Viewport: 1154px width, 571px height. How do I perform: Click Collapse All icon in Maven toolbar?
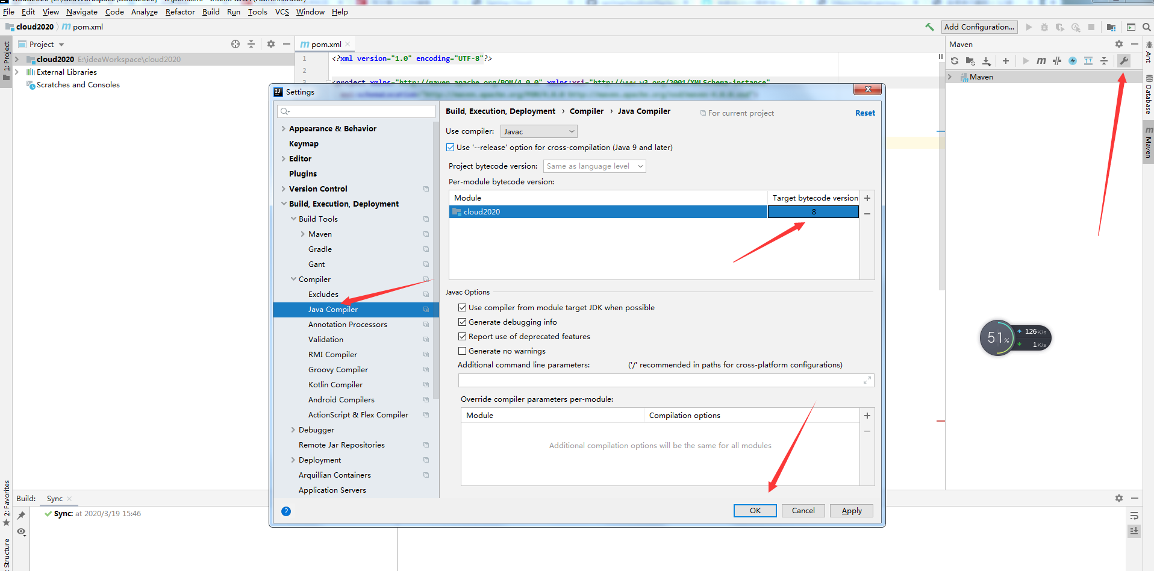pos(1104,61)
